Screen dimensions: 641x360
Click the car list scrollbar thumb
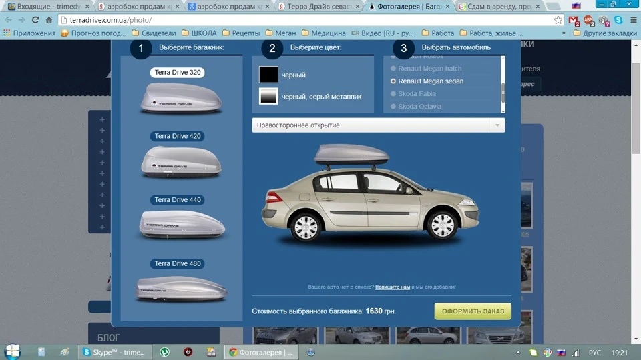coord(503,93)
